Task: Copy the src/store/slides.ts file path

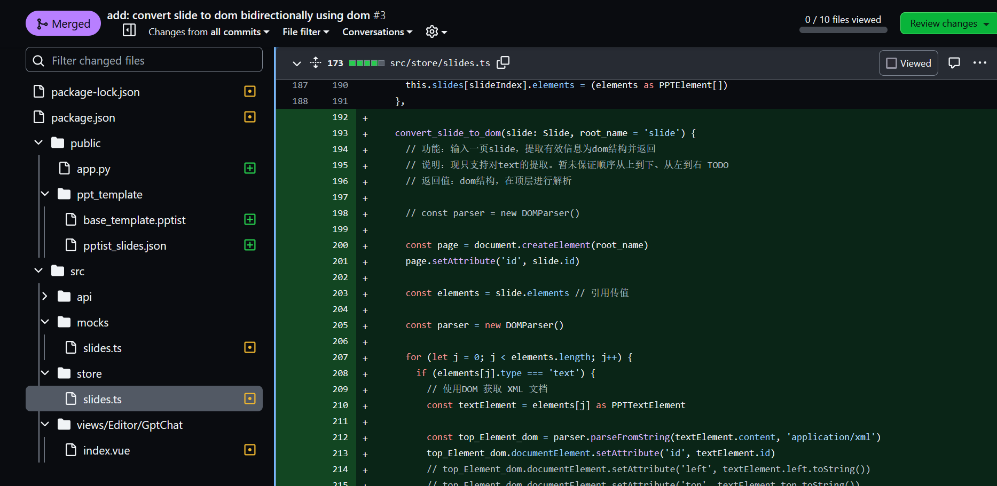Action: [x=503, y=62]
